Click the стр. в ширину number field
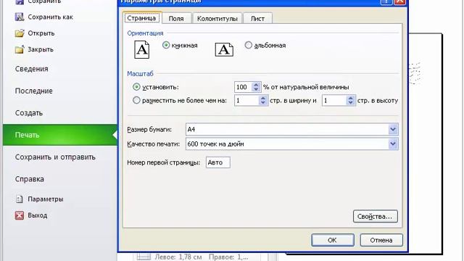 point(246,100)
